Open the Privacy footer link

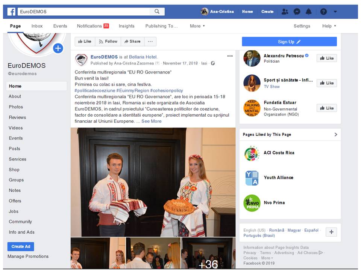click(250, 253)
